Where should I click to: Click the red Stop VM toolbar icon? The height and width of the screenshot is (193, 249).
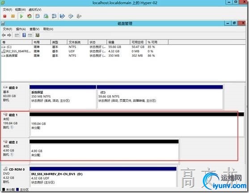(x=5, y=16)
